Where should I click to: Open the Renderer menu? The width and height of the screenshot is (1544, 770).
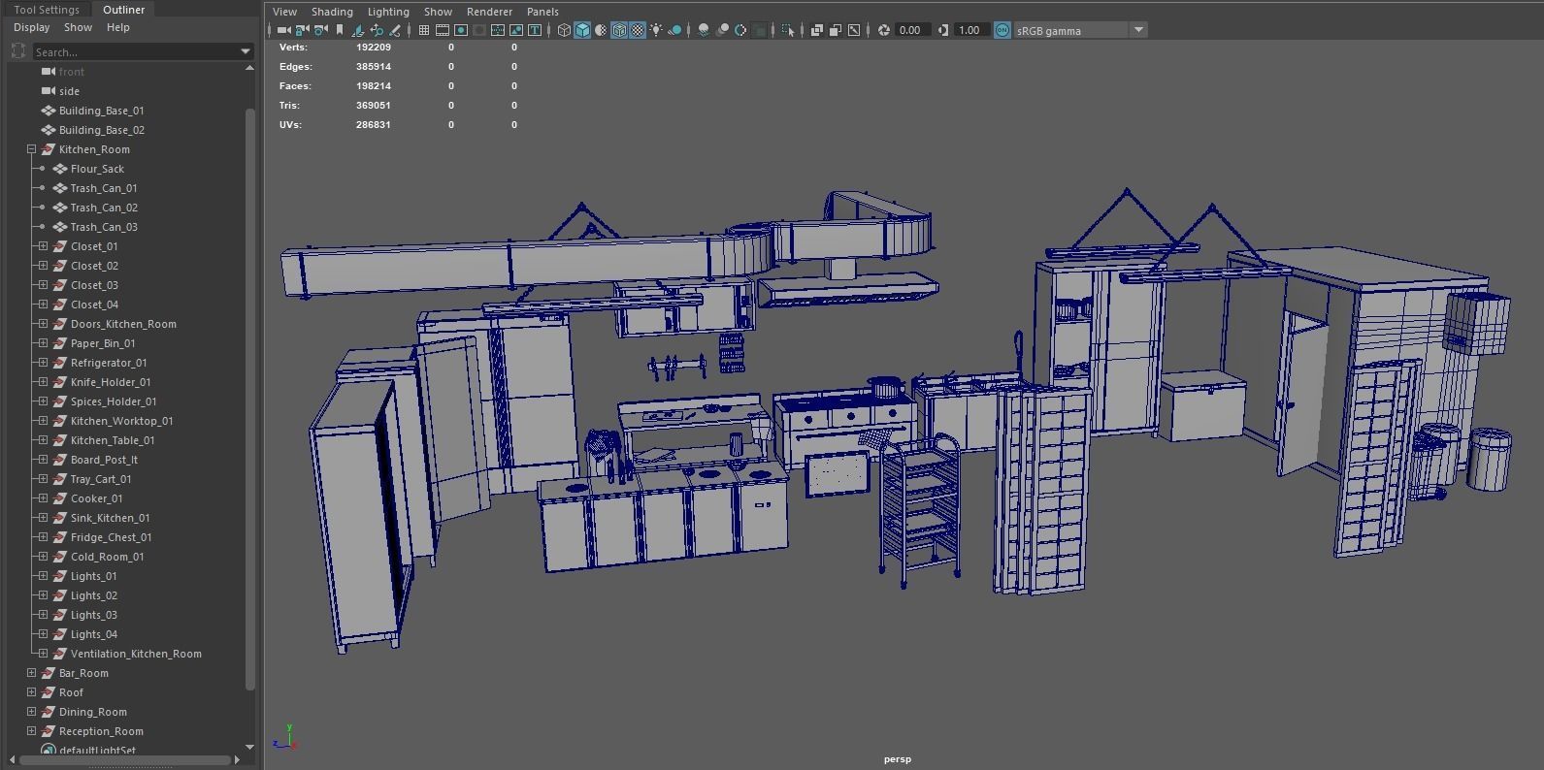pos(489,12)
